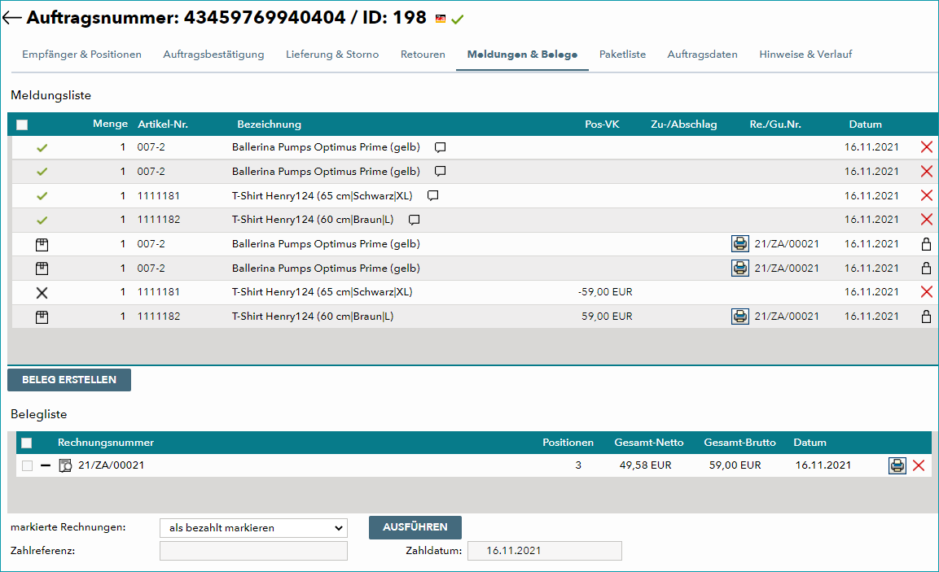Click the German flag icon next to ID 198
The height and width of the screenshot is (572, 939).
(441, 20)
